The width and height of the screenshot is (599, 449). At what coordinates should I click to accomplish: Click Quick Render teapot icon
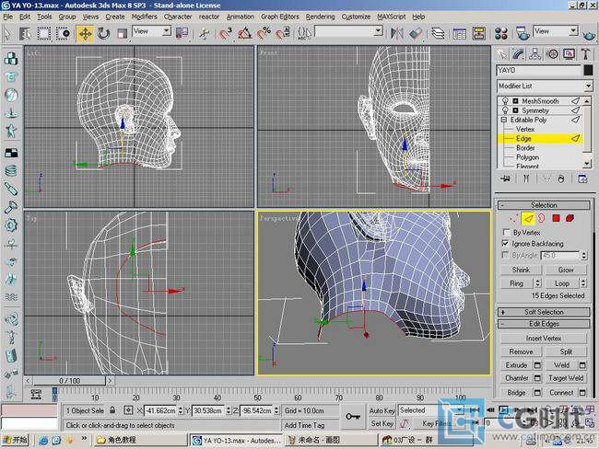(x=590, y=35)
